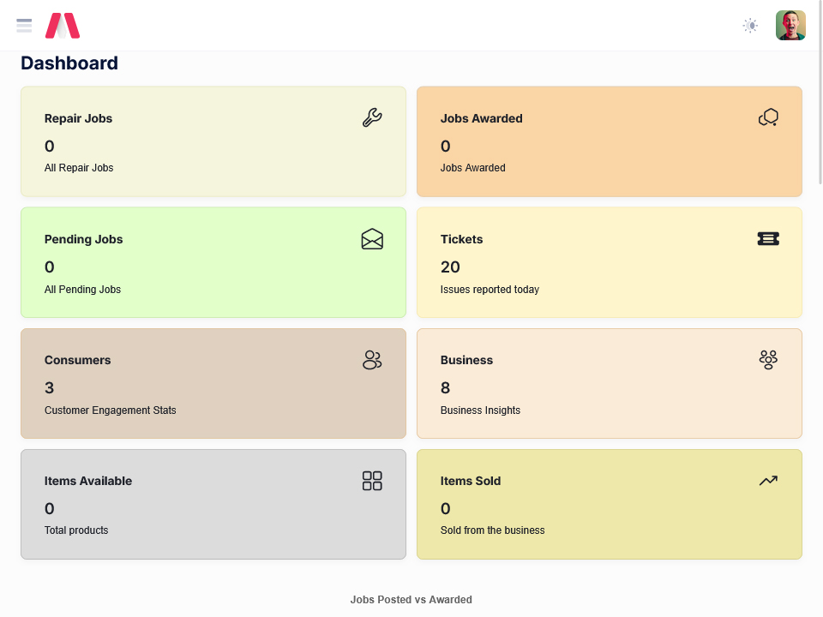Click the Dashboard page heading
The width and height of the screenshot is (823, 617).
coord(69,63)
